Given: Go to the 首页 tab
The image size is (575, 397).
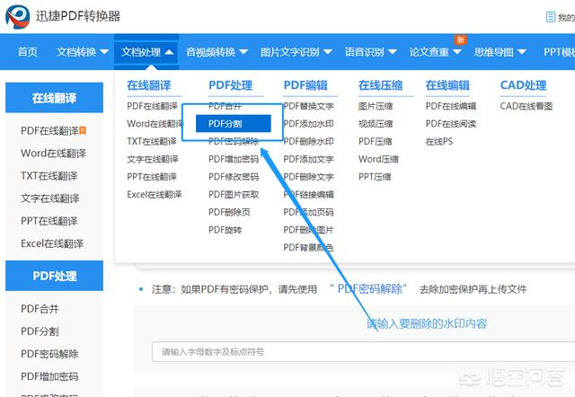Looking at the screenshot, I should 28,52.
